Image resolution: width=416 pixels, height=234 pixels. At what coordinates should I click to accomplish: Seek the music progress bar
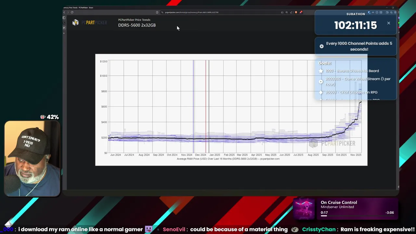coord(357,216)
